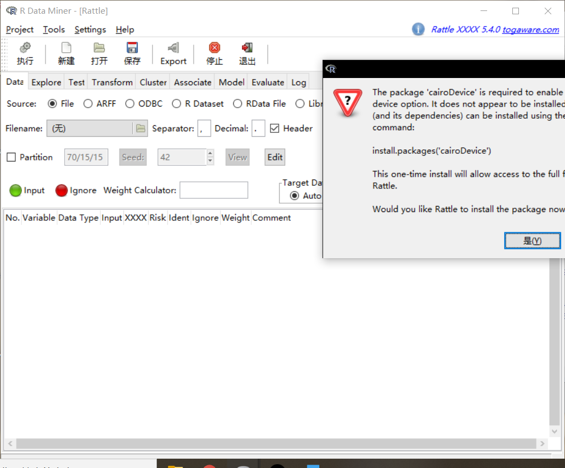565x468 pixels.
Task: Open the Settings menu
Action: [90, 30]
